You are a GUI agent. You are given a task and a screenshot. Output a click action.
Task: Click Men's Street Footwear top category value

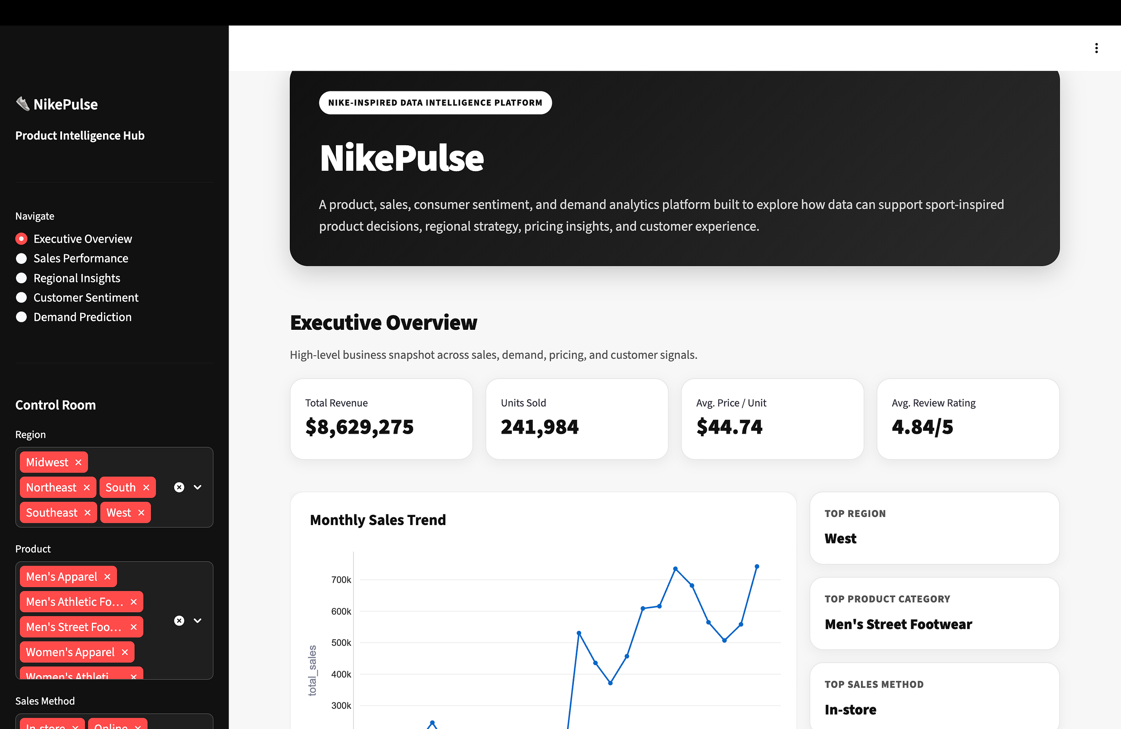coord(898,624)
